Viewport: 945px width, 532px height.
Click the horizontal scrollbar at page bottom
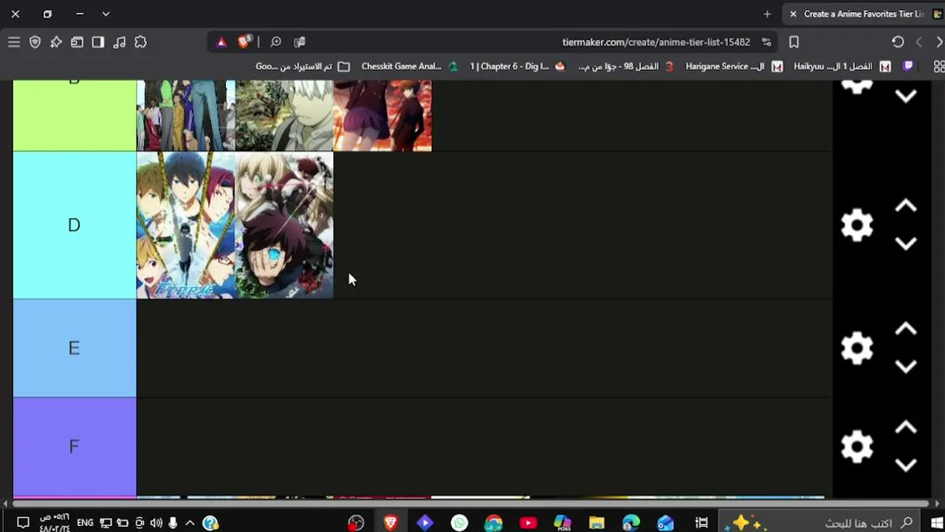tap(470, 504)
